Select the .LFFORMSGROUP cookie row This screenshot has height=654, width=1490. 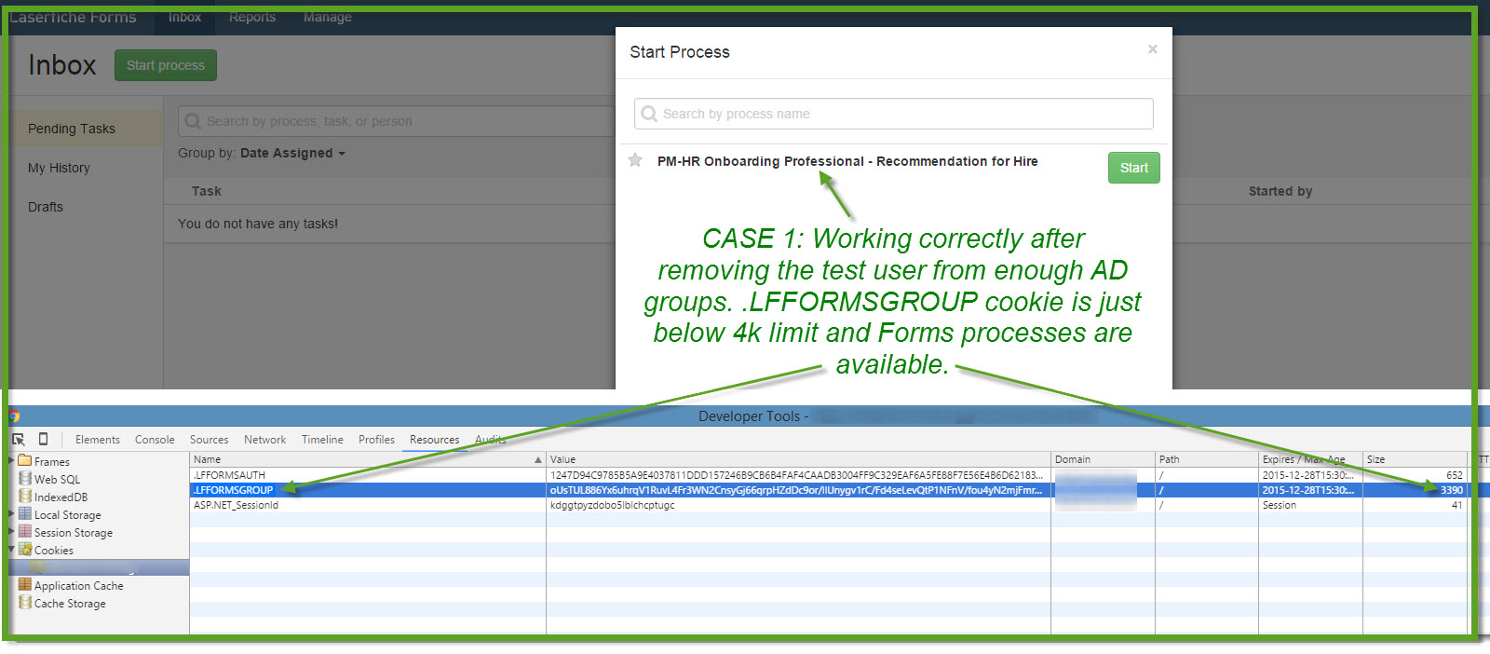pyautogui.click(x=829, y=490)
